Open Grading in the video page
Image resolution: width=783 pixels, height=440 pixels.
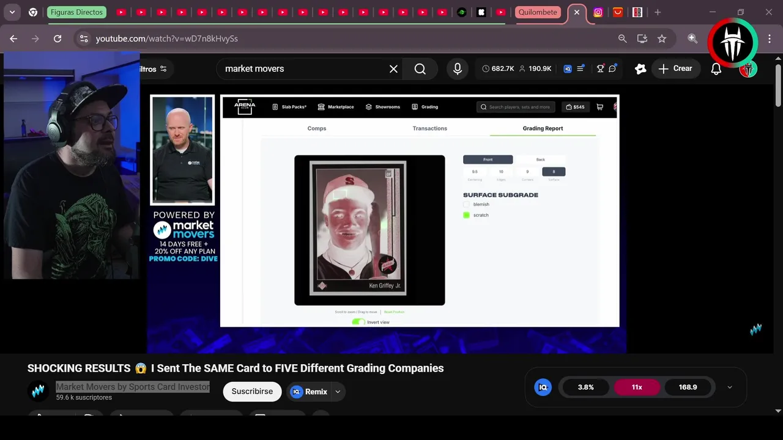425,107
